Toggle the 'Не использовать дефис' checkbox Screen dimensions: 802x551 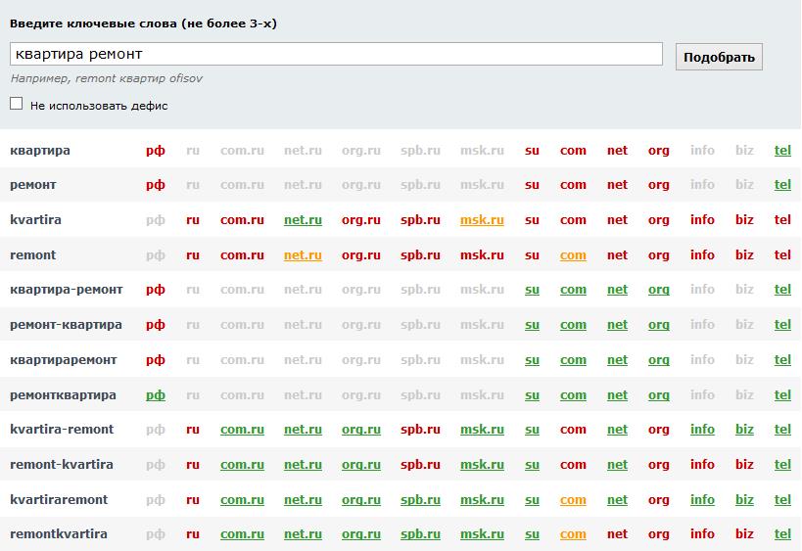(x=17, y=104)
